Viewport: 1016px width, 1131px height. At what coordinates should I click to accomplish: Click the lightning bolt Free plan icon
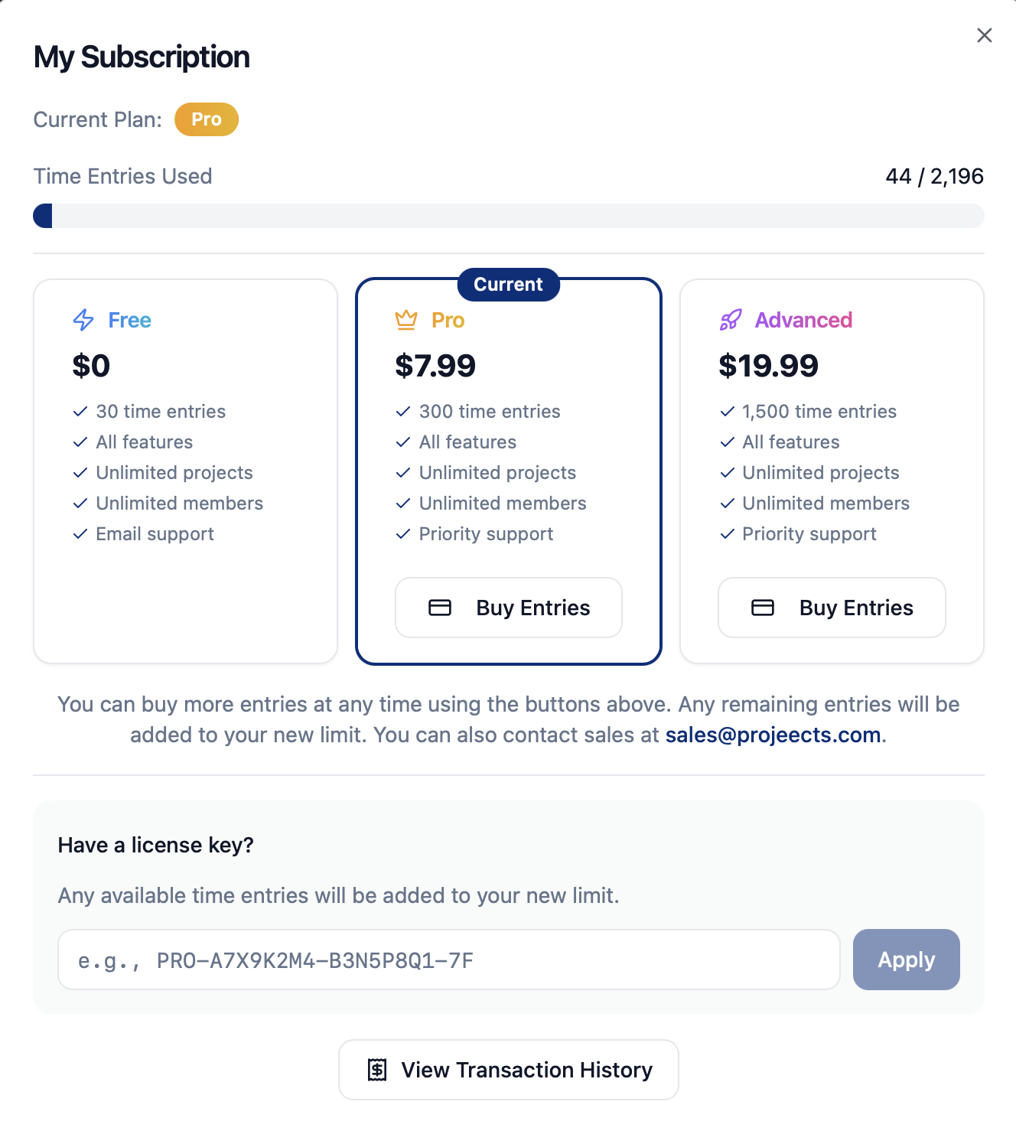coord(83,320)
